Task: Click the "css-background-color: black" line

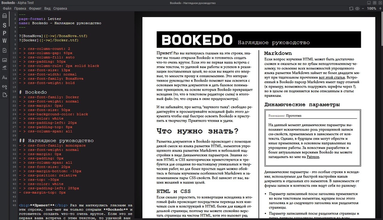Action: (53, 114)
